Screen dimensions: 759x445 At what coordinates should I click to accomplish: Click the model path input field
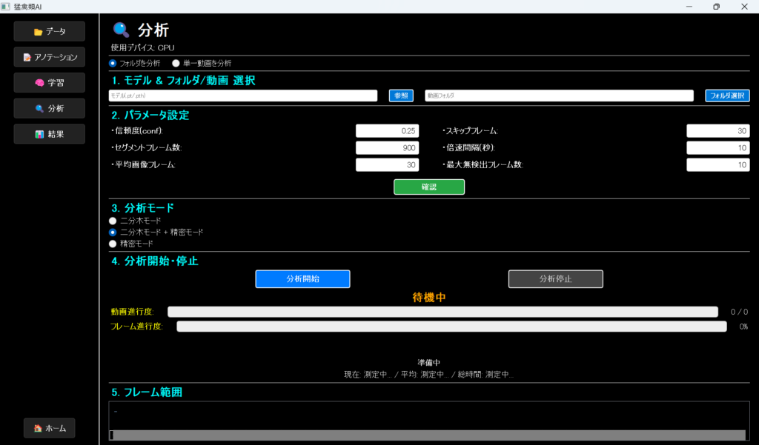point(243,96)
